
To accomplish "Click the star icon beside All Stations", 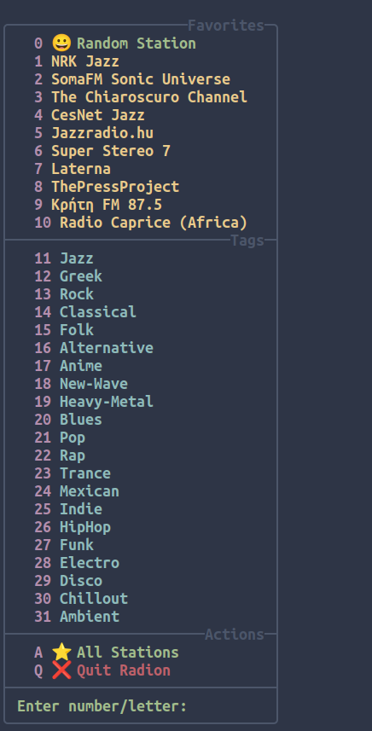I will pyautogui.click(x=61, y=653).
